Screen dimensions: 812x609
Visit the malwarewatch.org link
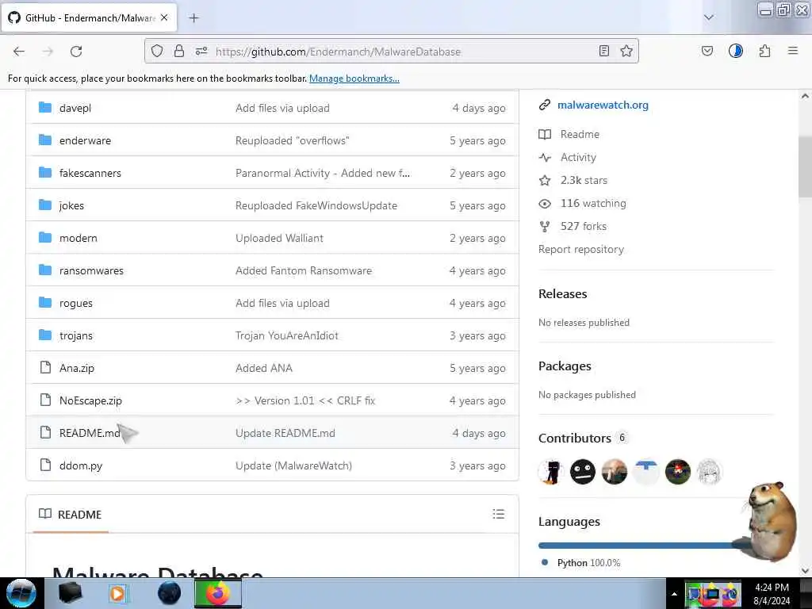pos(603,105)
